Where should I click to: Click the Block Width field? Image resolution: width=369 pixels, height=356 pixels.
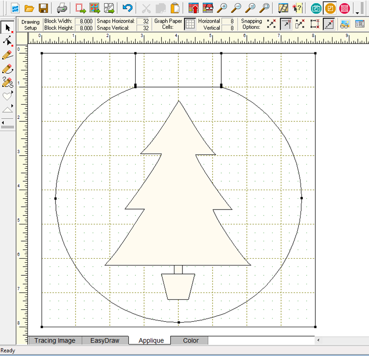pyautogui.click(x=84, y=21)
